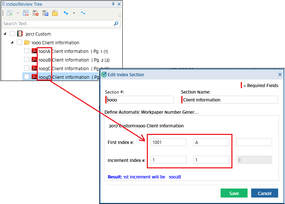Select 1002B Client Information Pg. 2 row
The image size is (285, 204).
pos(74,60)
